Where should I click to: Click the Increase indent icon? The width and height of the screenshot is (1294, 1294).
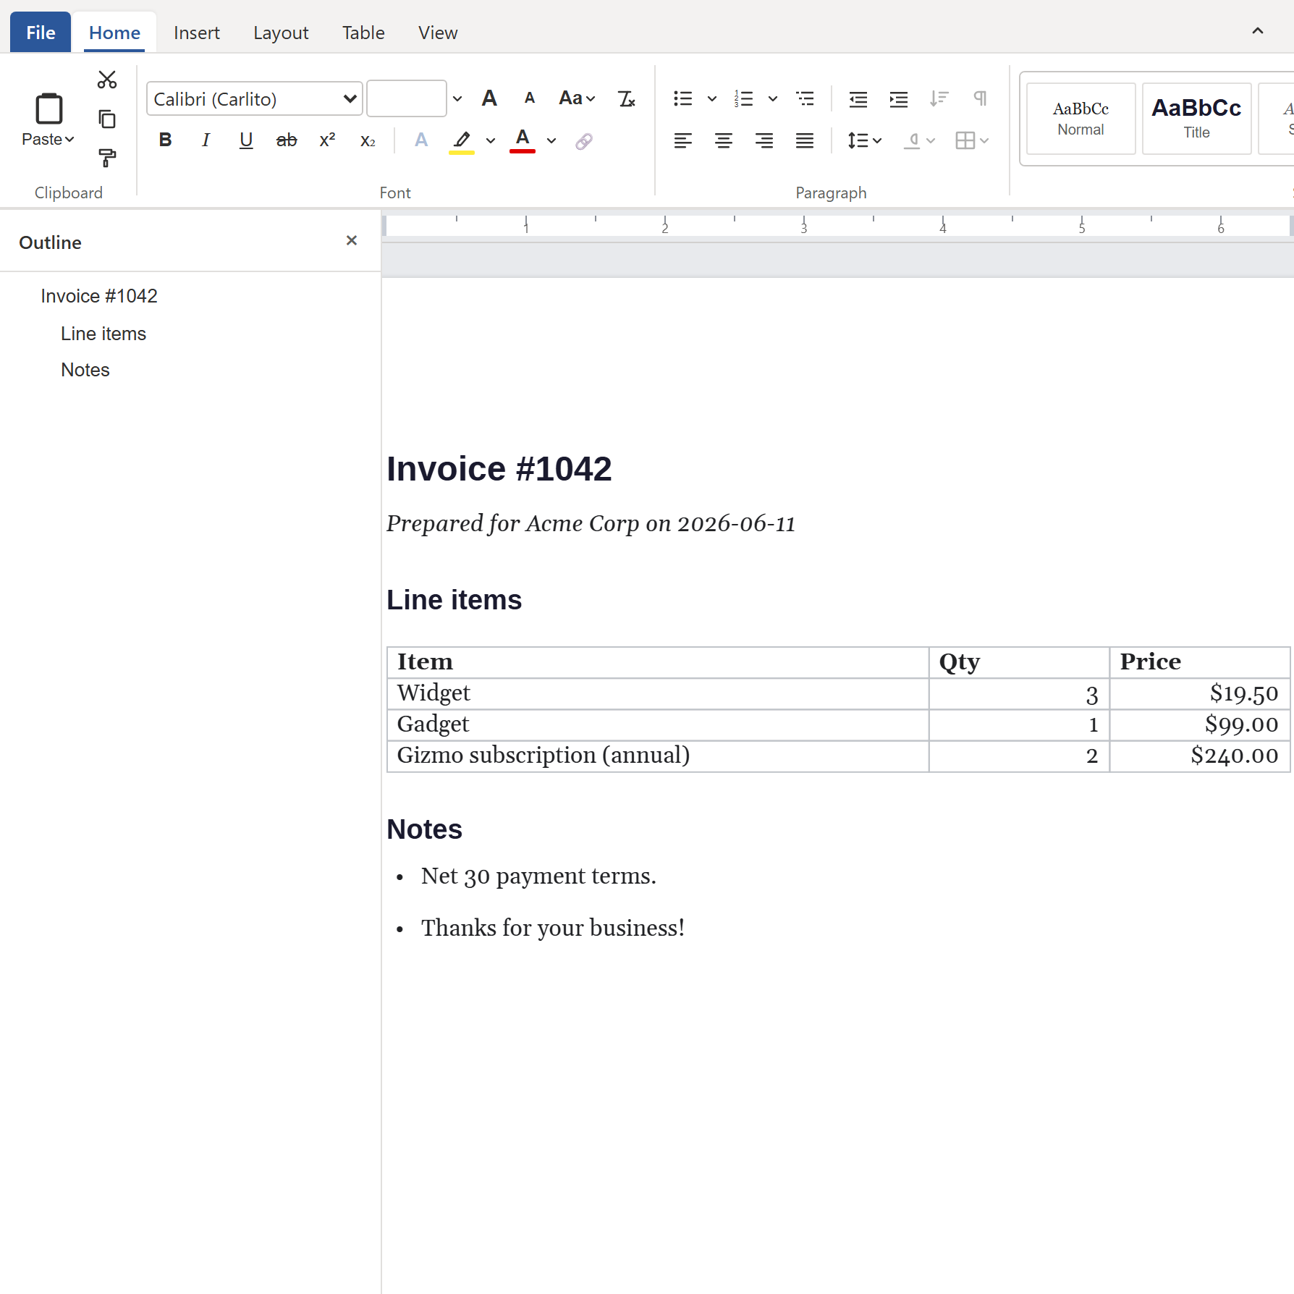(899, 99)
